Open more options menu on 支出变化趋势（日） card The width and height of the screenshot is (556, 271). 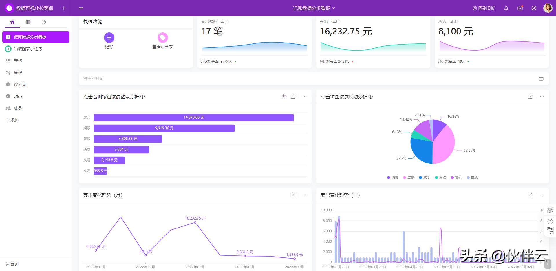[x=542, y=195]
